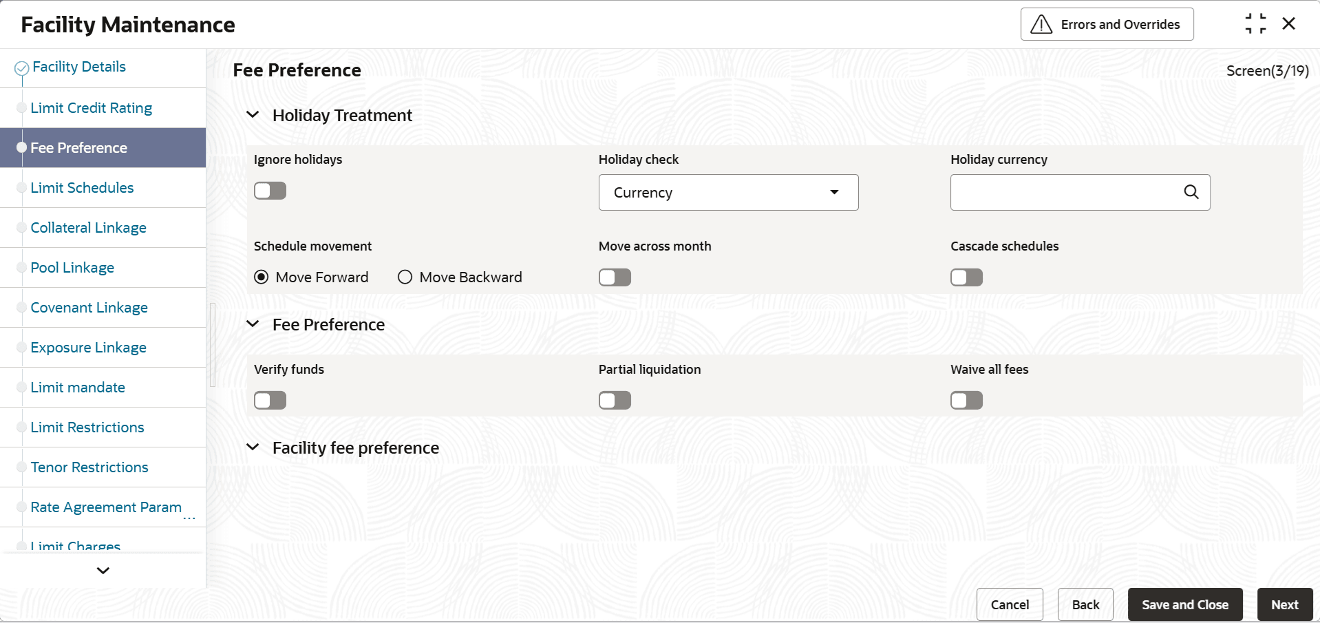Turn on the Waive all fees switch
Screen dimensions: 1320x623
[x=966, y=401]
